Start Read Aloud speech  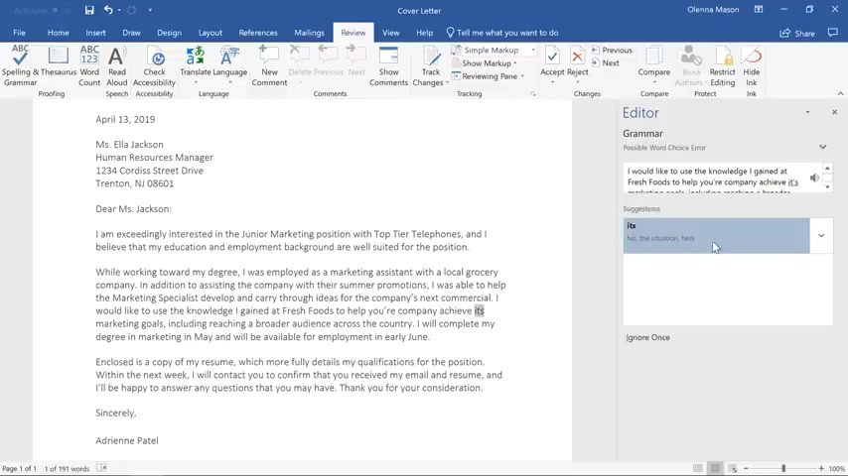116,65
